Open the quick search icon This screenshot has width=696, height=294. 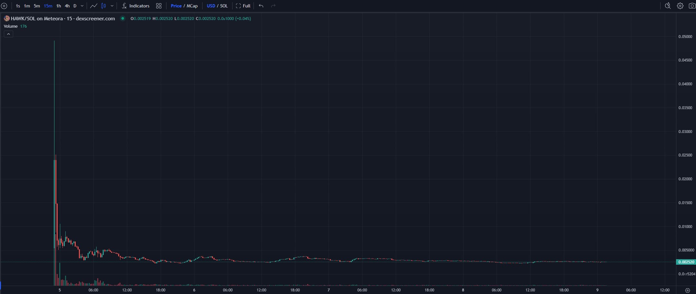668,6
